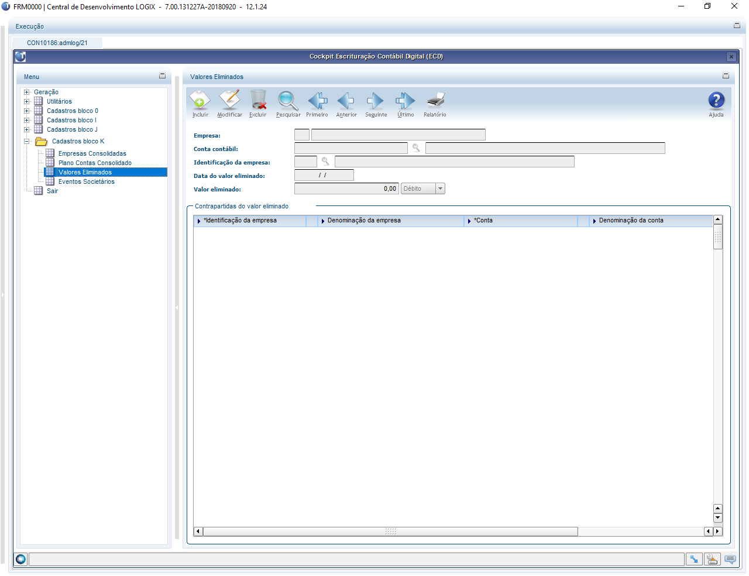This screenshot has height=576, width=749.
Task: Click the Denominação da empresa column header
Action: (391, 221)
